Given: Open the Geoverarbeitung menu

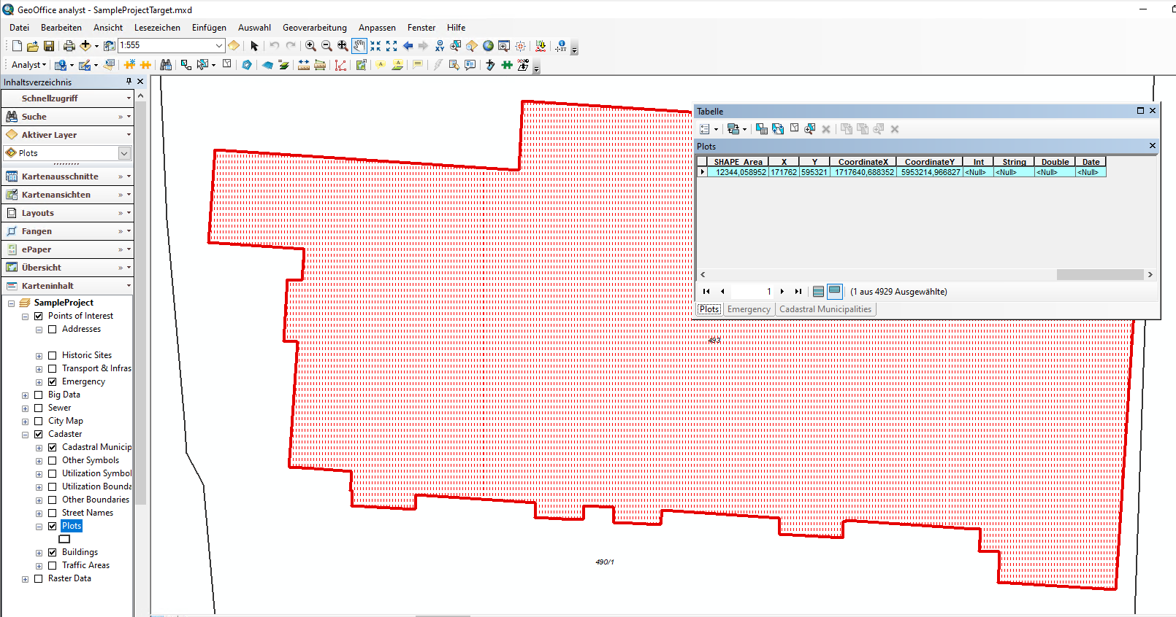Looking at the screenshot, I should pos(314,28).
